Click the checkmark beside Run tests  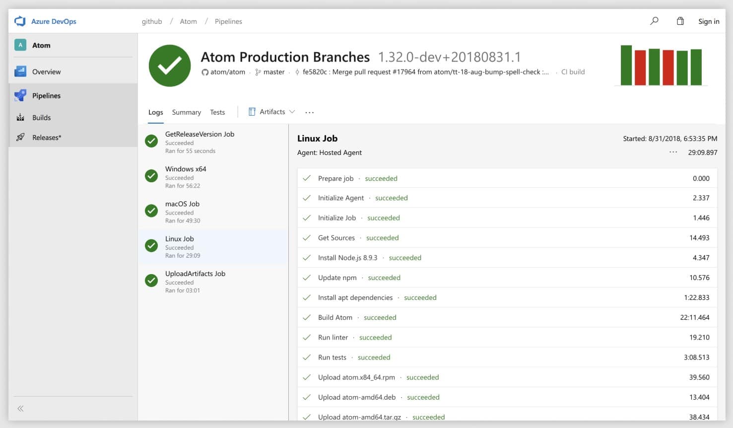tap(307, 357)
